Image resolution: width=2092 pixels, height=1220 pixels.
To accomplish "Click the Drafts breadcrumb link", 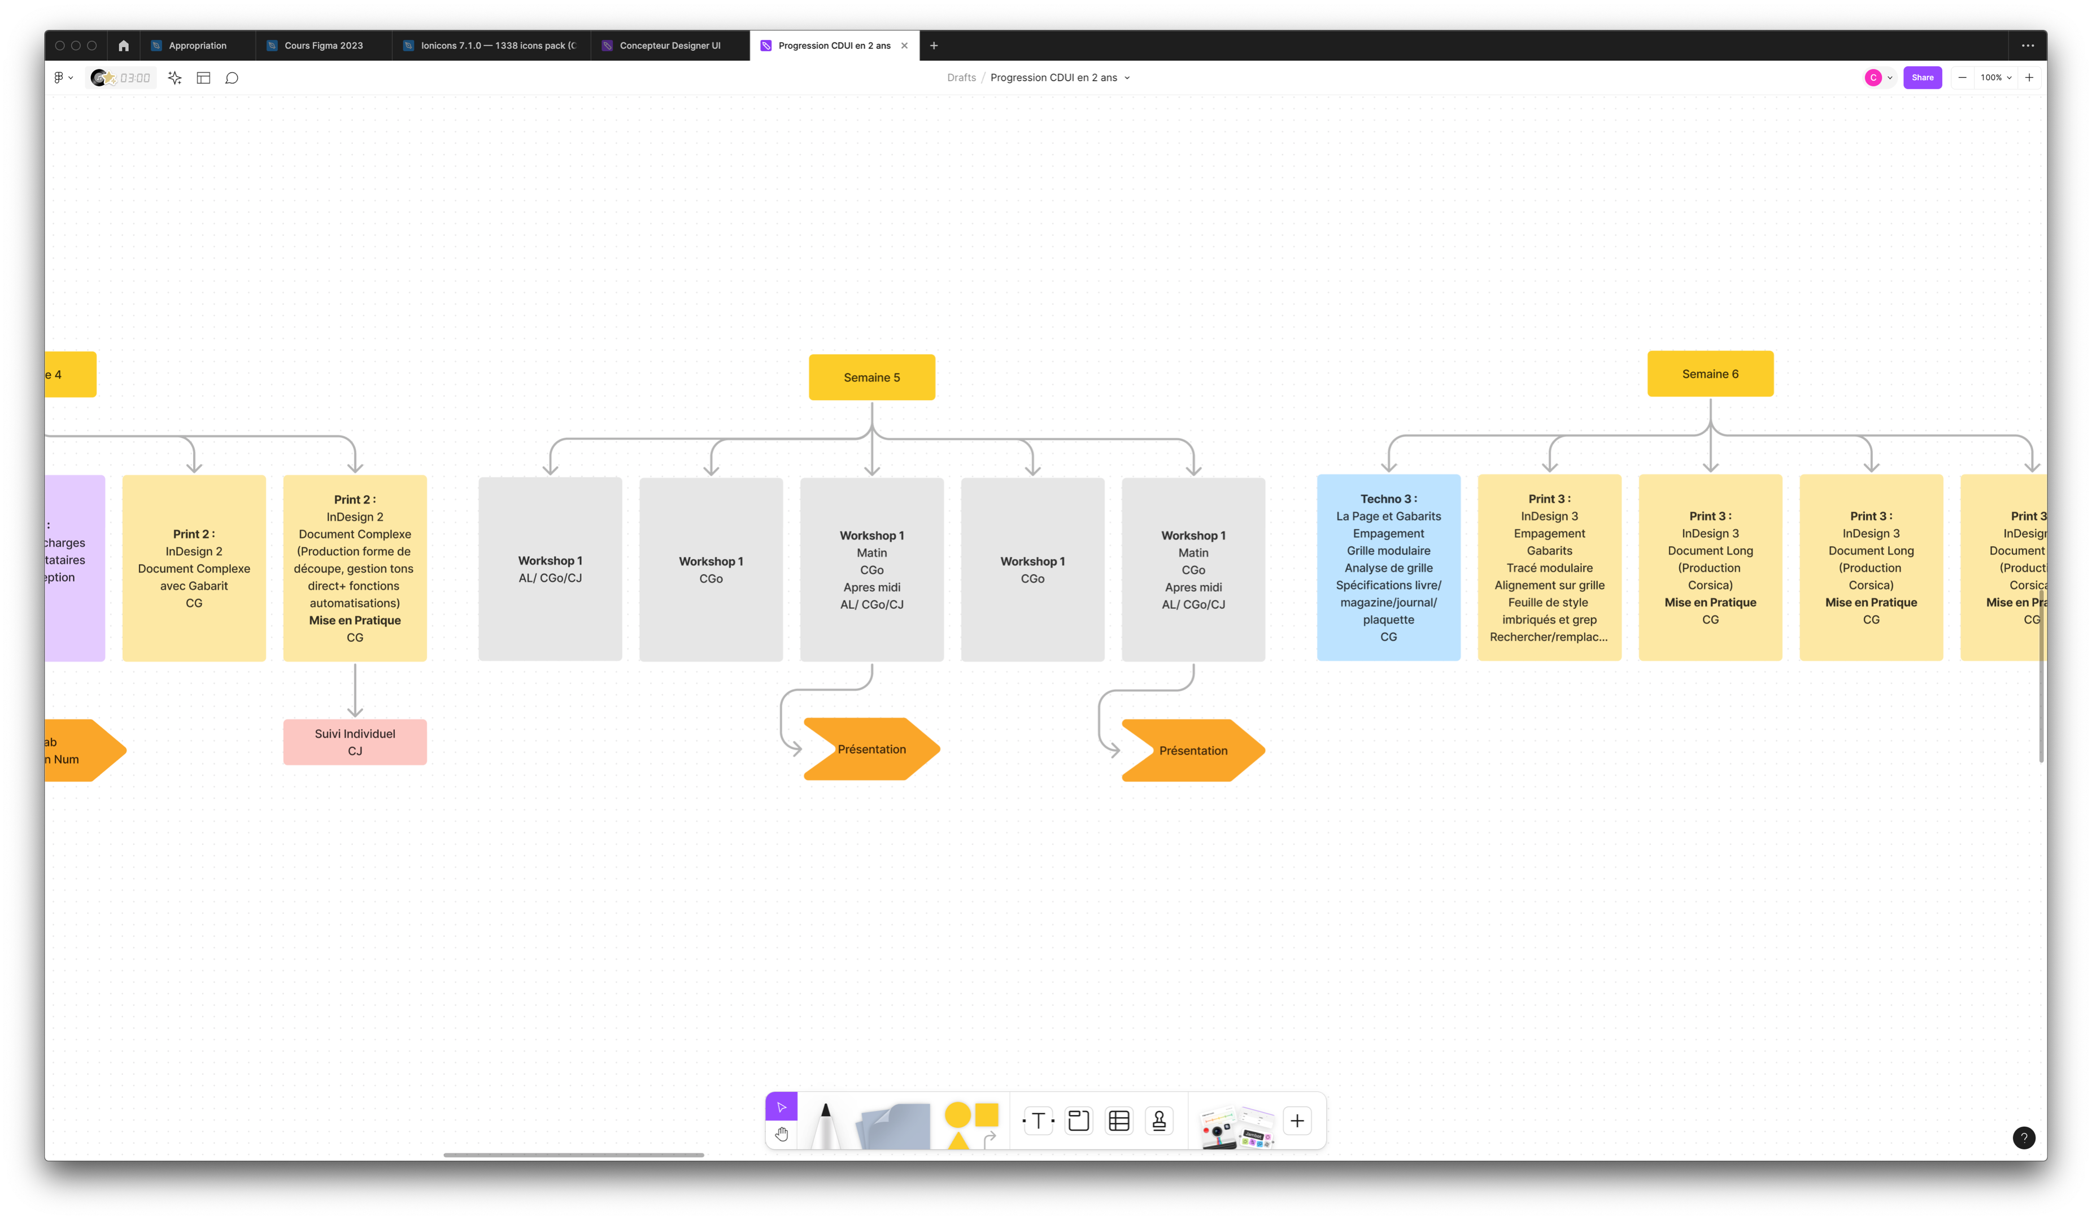I will tap(961, 78).
